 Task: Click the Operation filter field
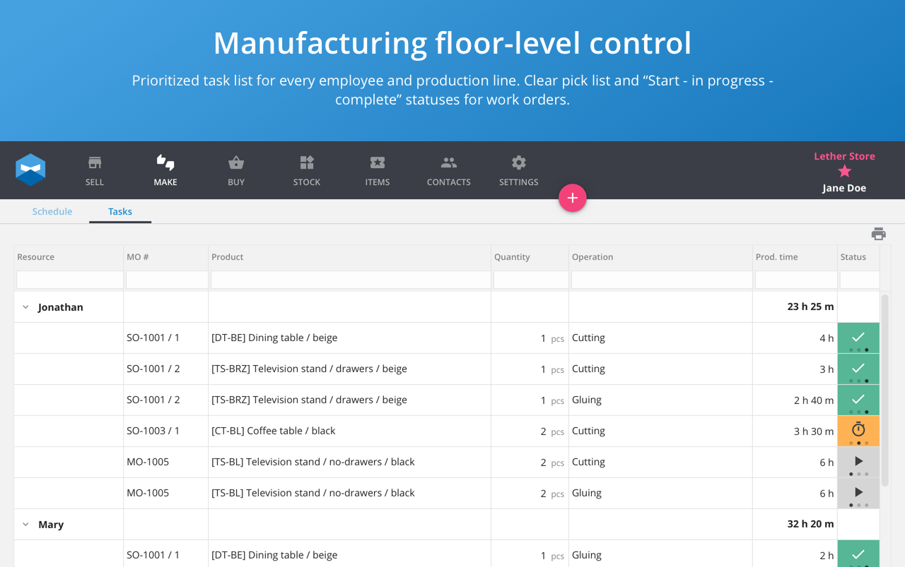662,280
